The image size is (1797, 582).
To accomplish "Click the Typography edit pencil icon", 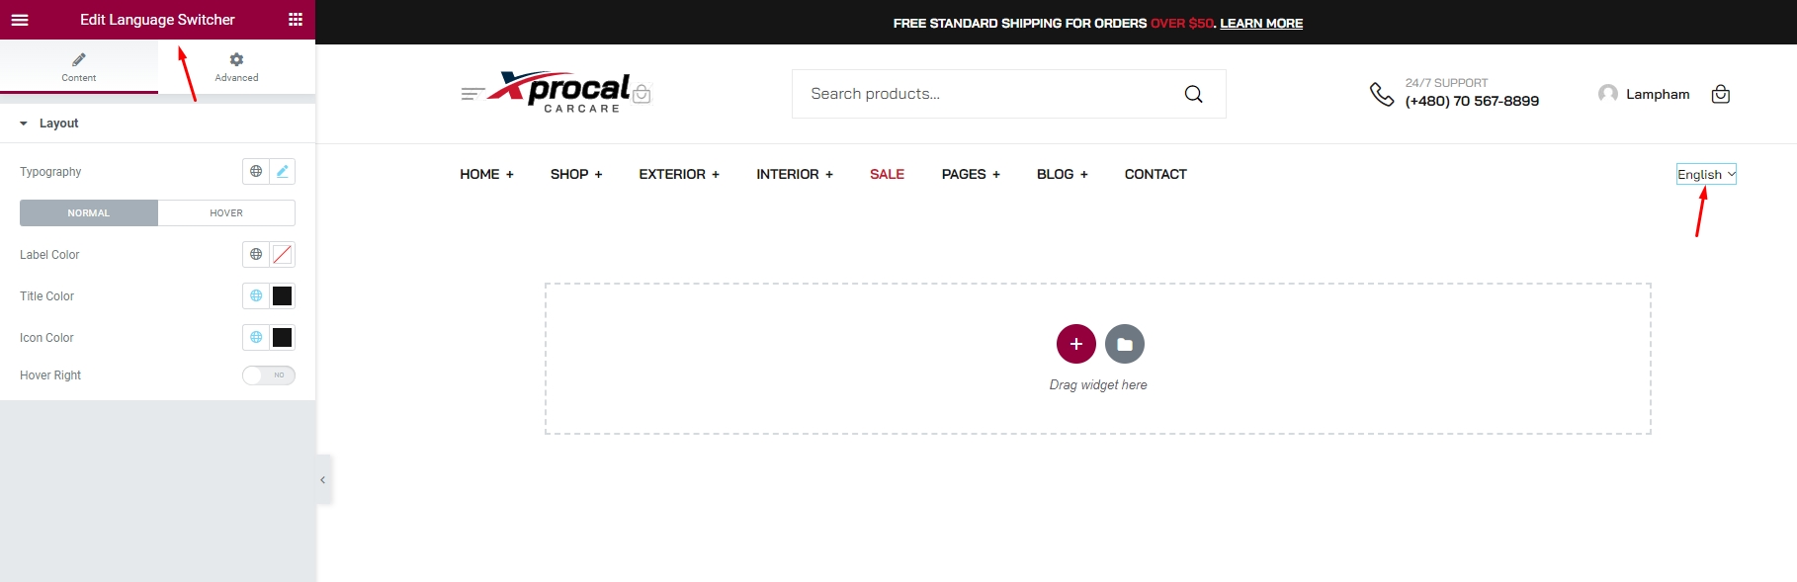I will pyautogui.click(x=283, y=171).
